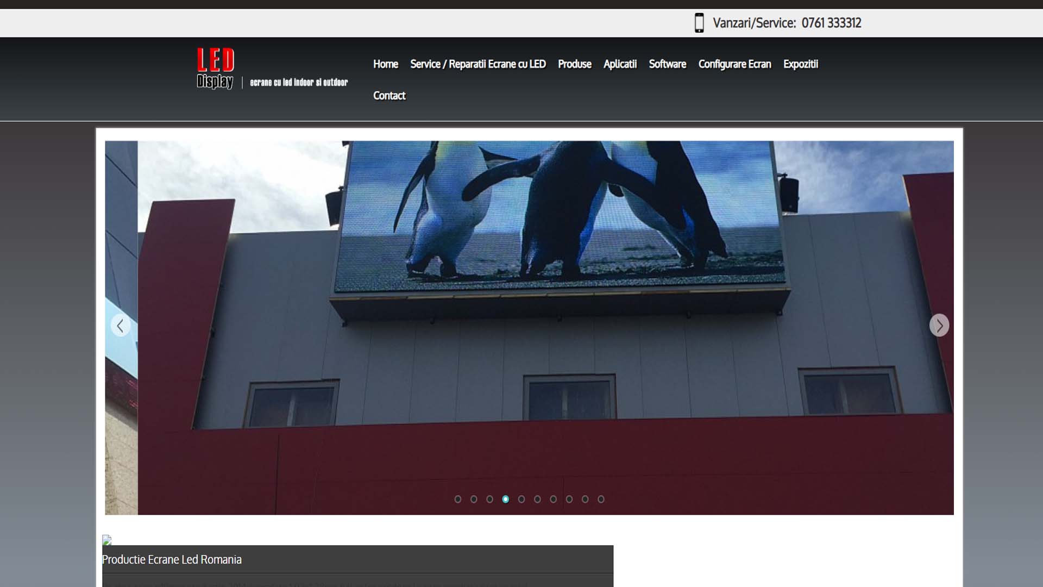Select the last slider dot

tap(601, 499)
